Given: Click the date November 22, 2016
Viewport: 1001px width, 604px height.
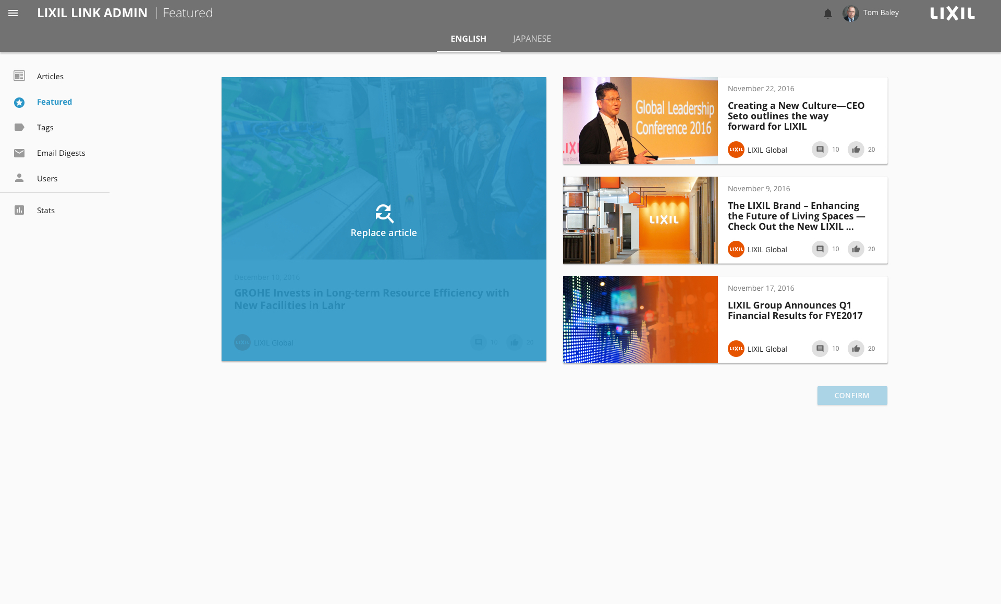Looking at the screenshot, I should pos(761,89).
